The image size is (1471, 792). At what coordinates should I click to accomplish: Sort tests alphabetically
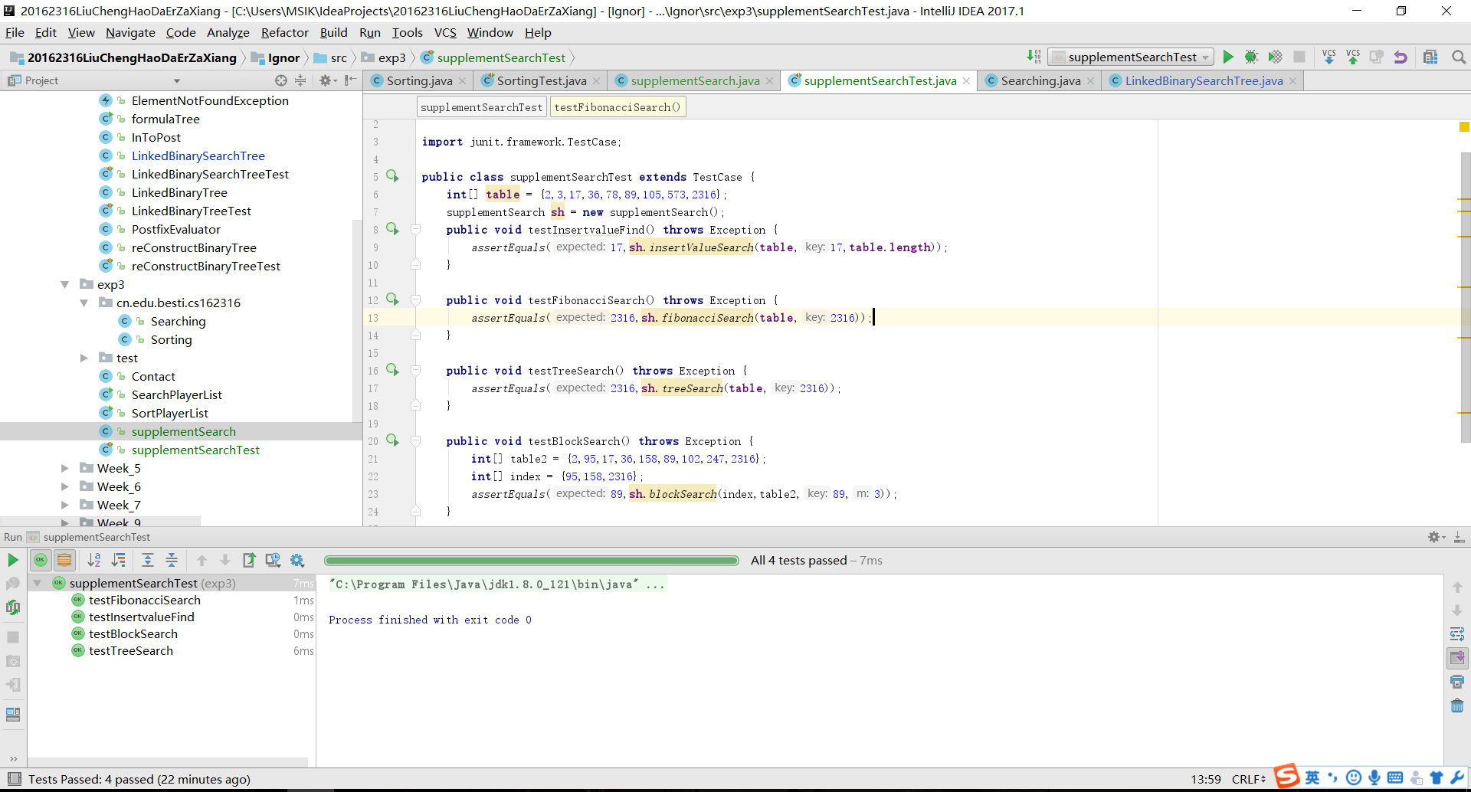coord(94,560)
